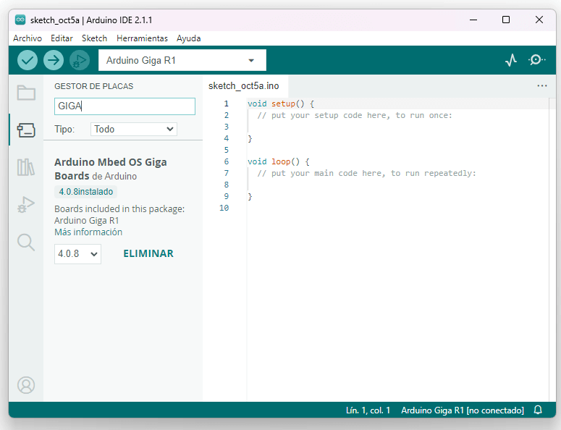
Task: Show notifications via the bell icon
Action: coord(538,410)
